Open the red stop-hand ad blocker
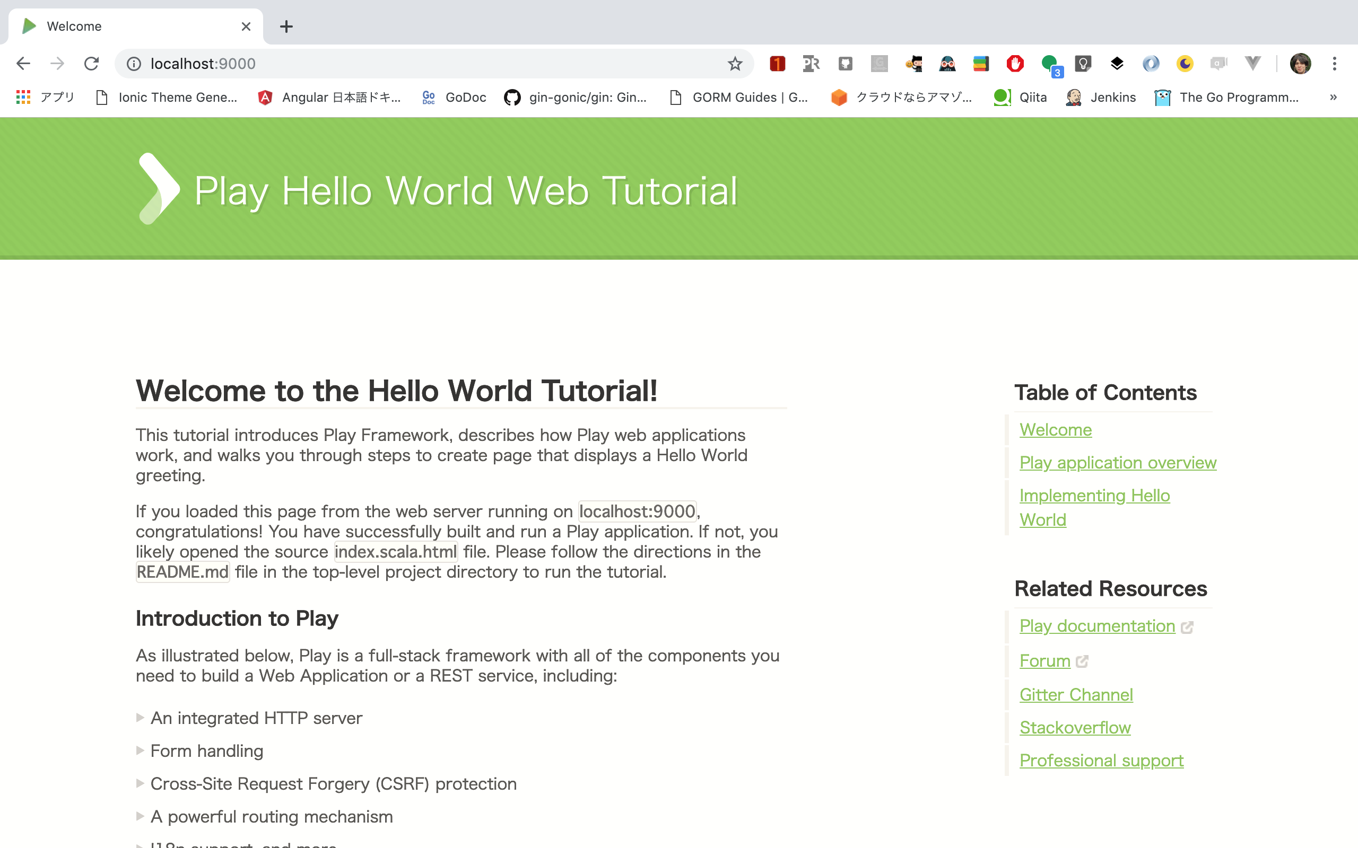Screen dimensions: 1358x848 1015,64
